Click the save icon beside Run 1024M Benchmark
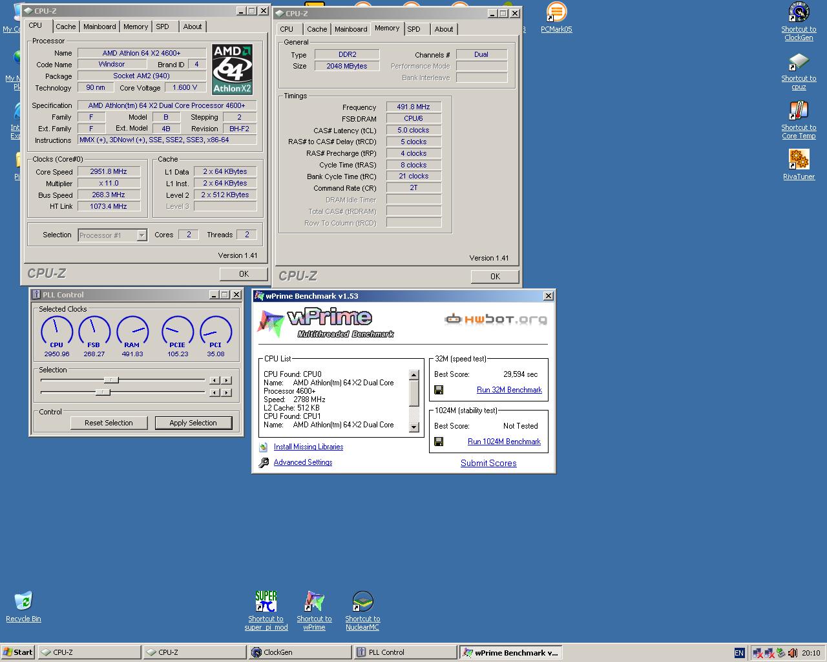This screenshot has width=827, height=662. tap(439, 442)
